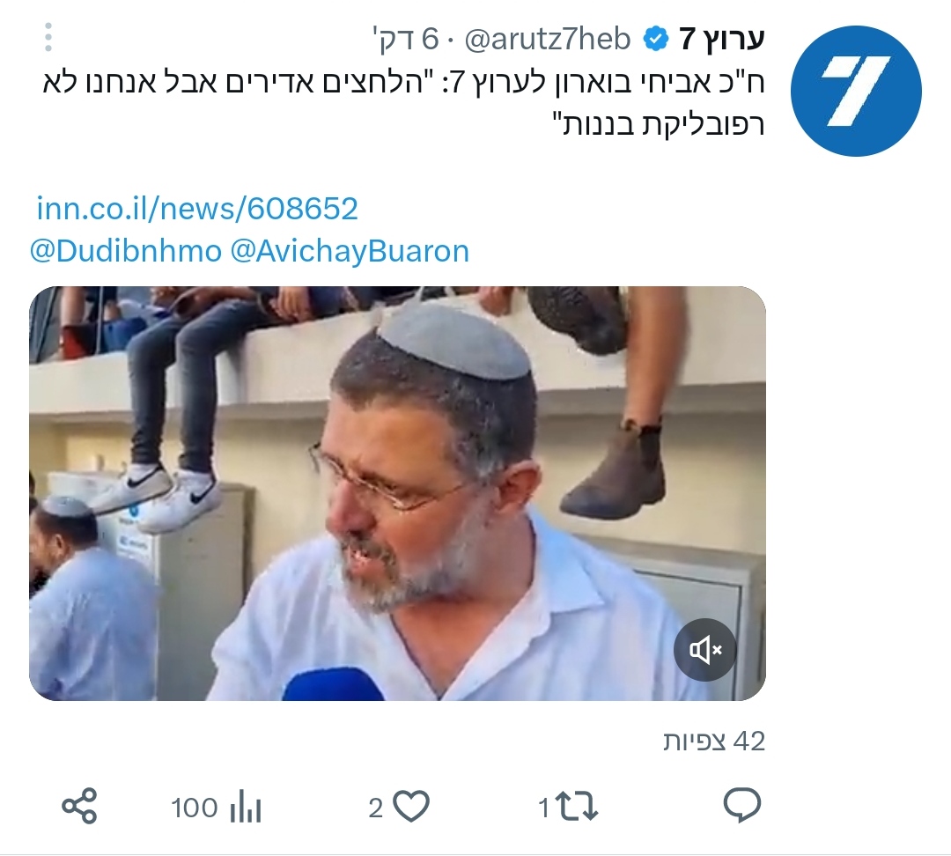This screenshot has height=856, width=951.
Task: Tap the share icon
Action: pos(79,807)
